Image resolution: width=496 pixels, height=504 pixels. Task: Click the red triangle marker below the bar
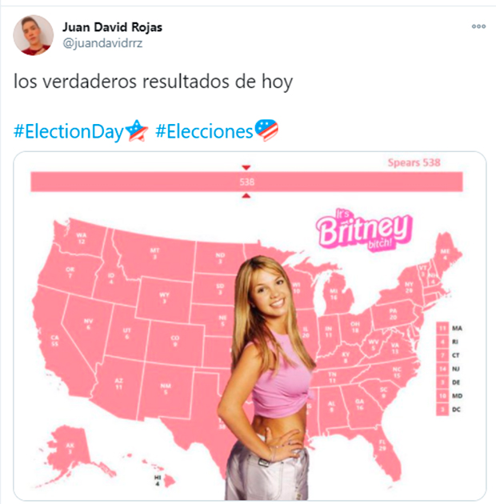tap(246, 195)
